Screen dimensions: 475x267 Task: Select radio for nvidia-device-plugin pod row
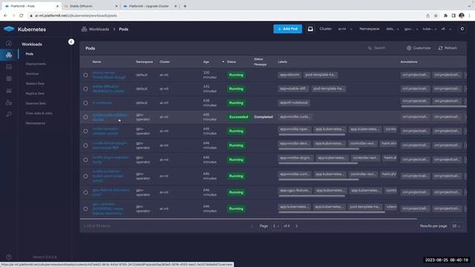point(86,145)
